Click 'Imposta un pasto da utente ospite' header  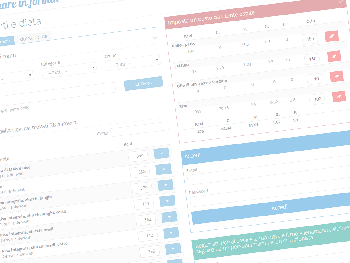tap(211, 18)
